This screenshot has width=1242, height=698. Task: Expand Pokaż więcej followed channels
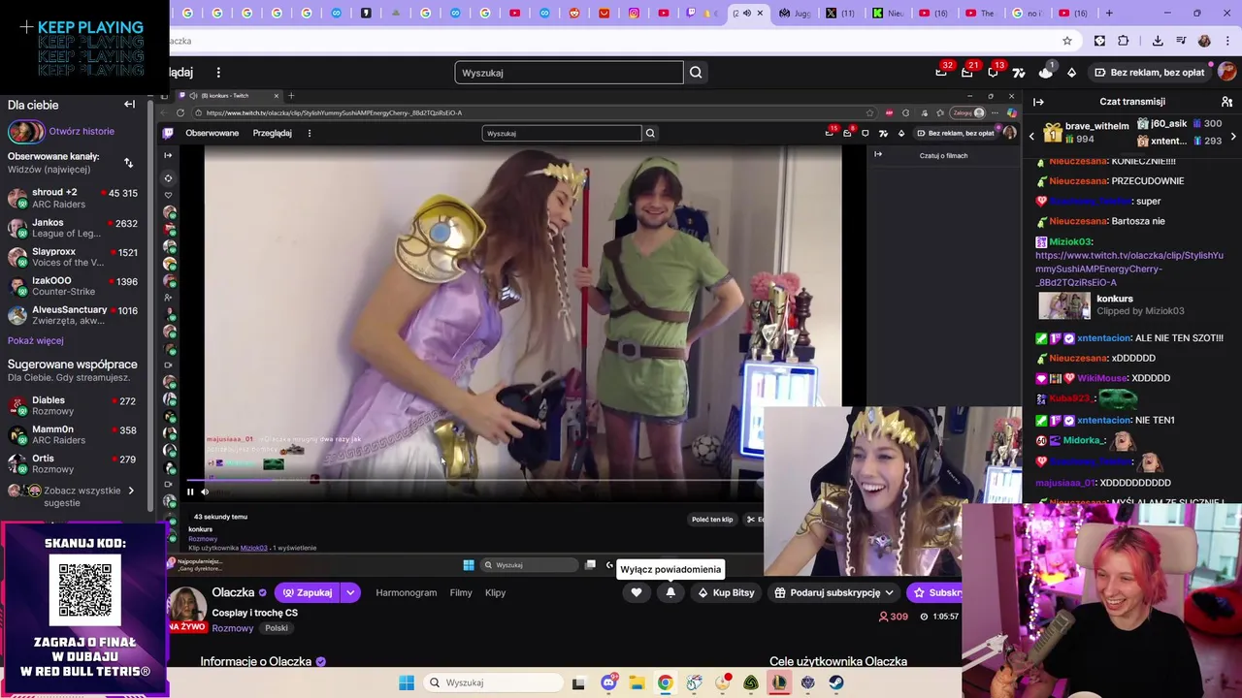pos(36,341)
